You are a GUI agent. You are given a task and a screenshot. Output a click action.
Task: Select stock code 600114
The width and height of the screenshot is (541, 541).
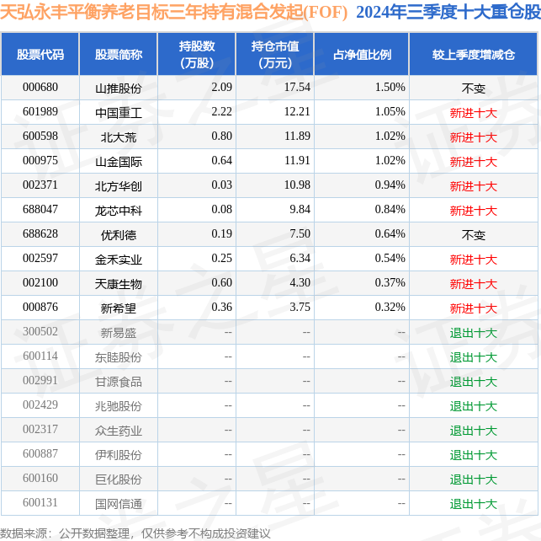click(x=40, y=356)
